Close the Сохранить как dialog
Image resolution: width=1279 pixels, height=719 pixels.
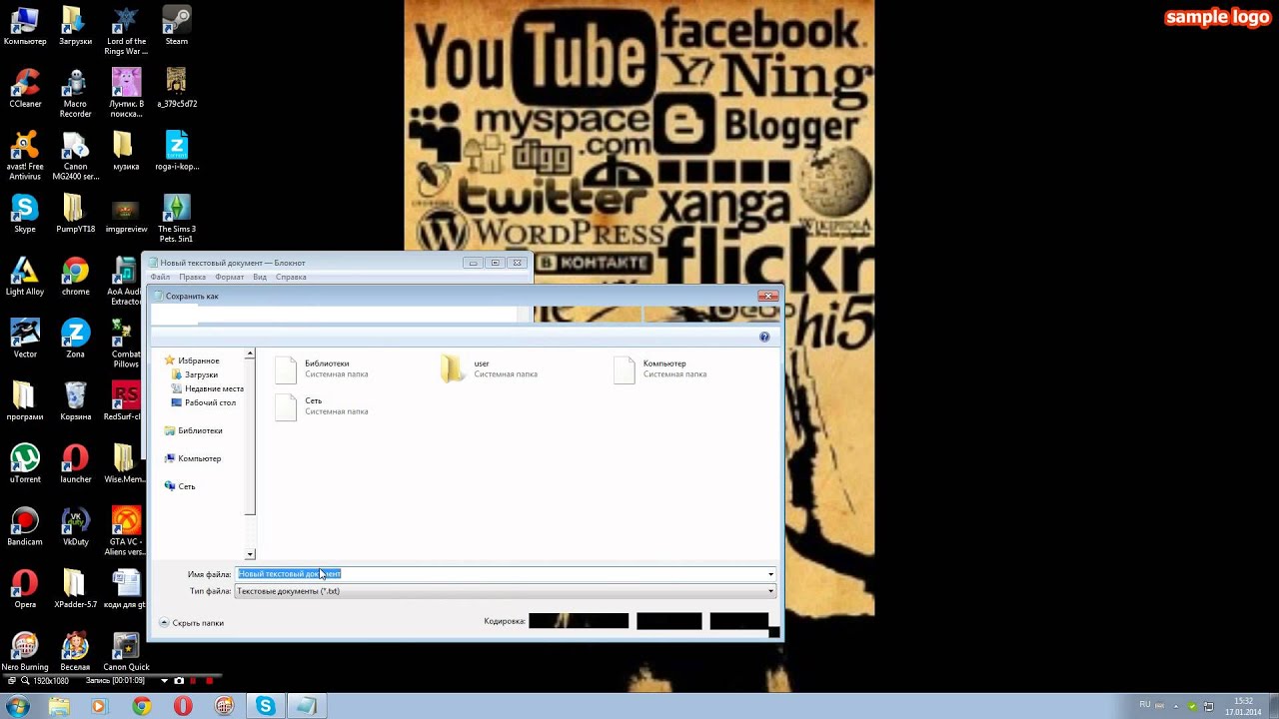pyautogui.click(x=767, y=296)
